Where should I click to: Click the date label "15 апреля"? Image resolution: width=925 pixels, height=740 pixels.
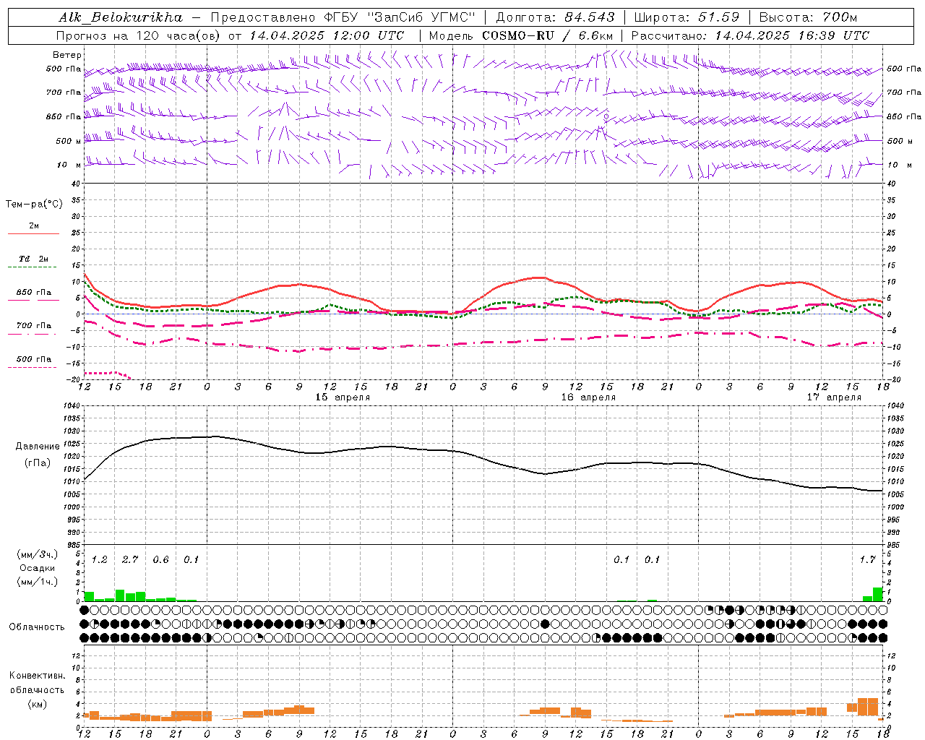pyautogui.click(x=343, y=397)
